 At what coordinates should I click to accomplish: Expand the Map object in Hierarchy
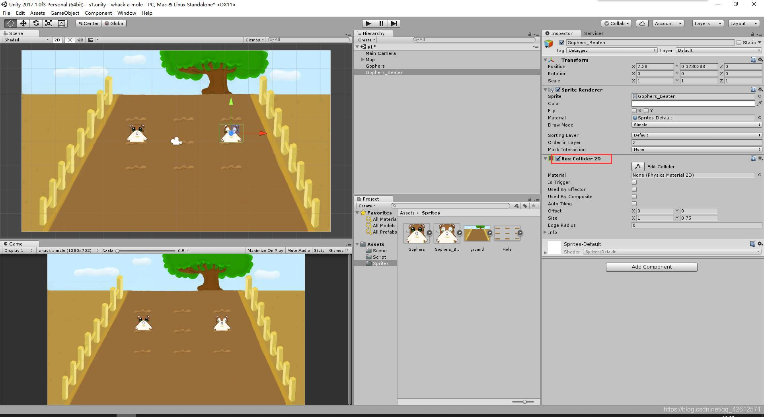[363, 60]
